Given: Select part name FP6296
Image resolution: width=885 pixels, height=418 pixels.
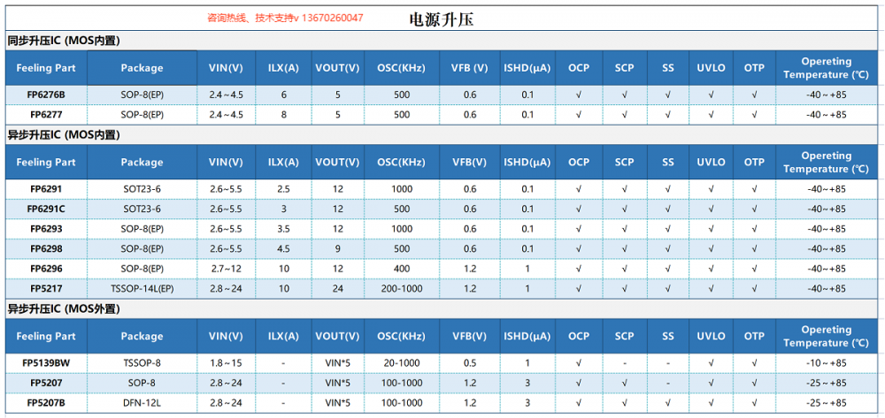Looking at the screenshot, I should coord(46,269).
